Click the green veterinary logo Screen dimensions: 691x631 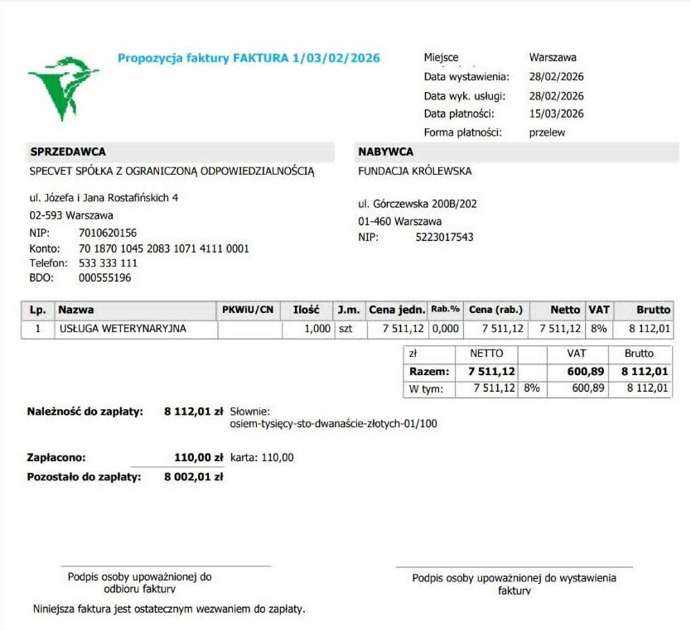click(x=64, y=89)
